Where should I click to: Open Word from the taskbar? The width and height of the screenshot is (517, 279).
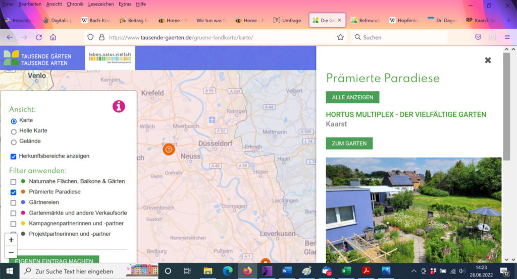287,271
